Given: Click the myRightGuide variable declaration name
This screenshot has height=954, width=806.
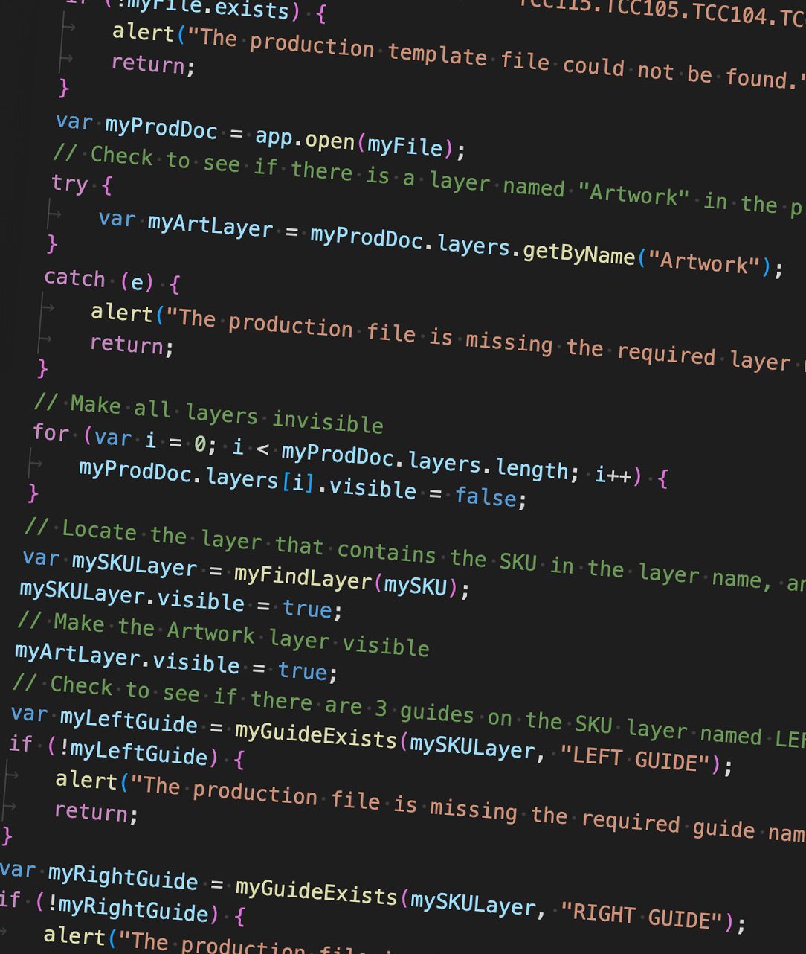Looking at the screenshot, I should click(123, 877).
